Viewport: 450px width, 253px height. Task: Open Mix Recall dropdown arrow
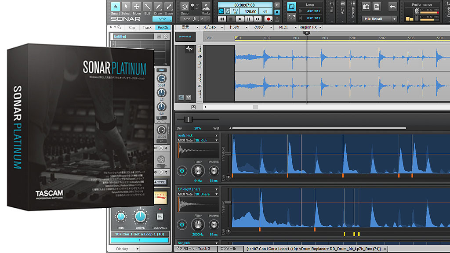click(394, 19)
